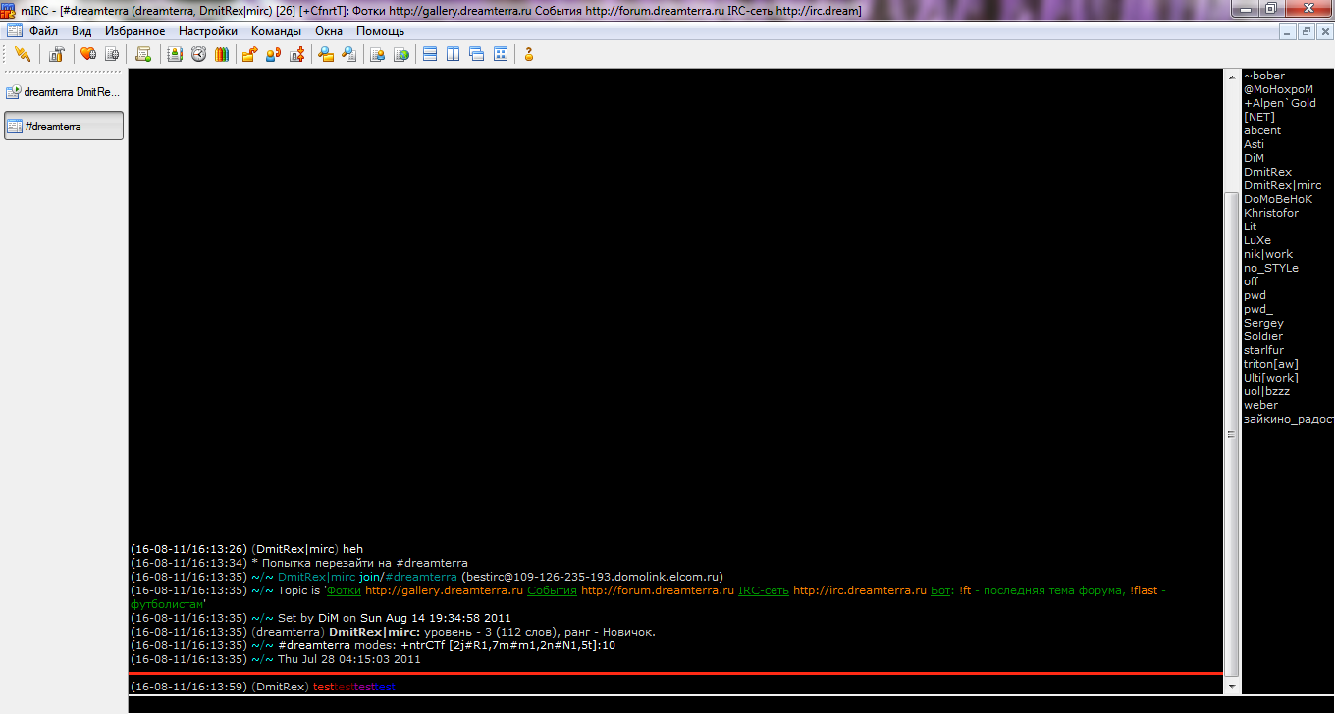1335x714 pixels.
Task: Open the http://gallery.dreamterra.ru link
Action: click(444, 590)
